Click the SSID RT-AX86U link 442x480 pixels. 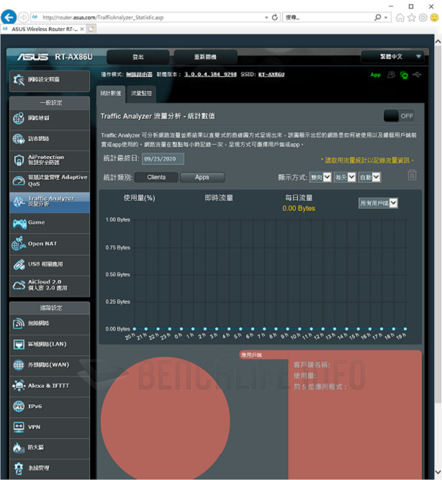(x=271, y=74)
